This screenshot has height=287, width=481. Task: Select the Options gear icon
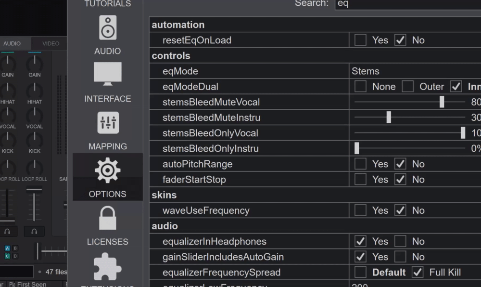point(107,170)
